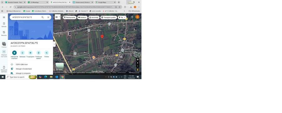Select the Restaurante filter chip

tap(70, 17)
